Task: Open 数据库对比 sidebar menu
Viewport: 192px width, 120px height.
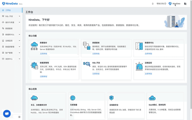Action: coord(11,35)
